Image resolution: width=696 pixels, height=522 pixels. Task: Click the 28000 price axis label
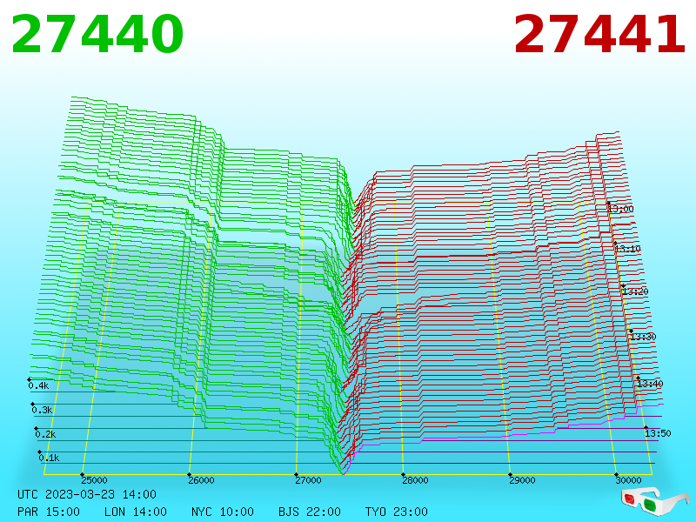click(x=415, y=480)
